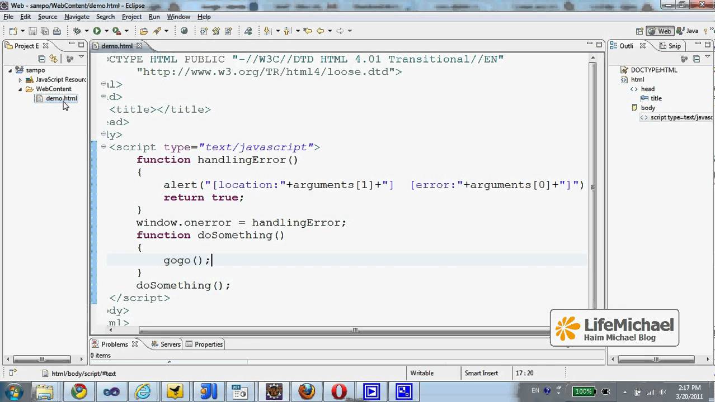Switch to the Snip tab
The width and height of the screenshot is (715, 402).
click(x=670, y=46)
